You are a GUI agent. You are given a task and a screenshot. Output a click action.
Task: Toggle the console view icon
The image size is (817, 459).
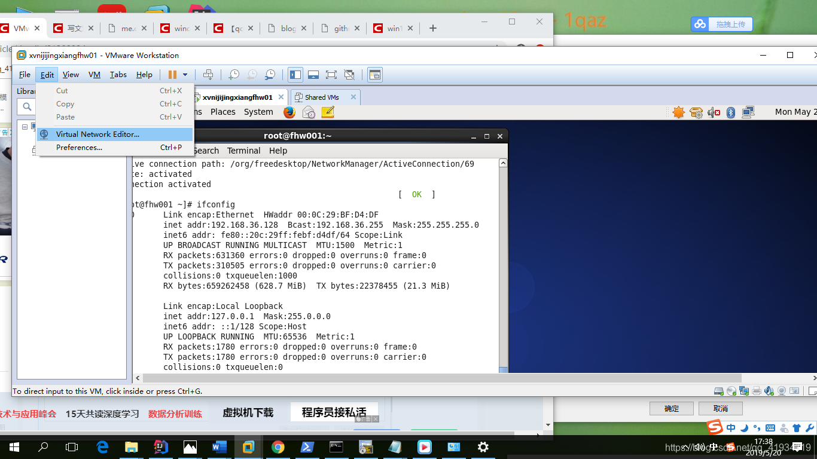(x=375, y=75)
